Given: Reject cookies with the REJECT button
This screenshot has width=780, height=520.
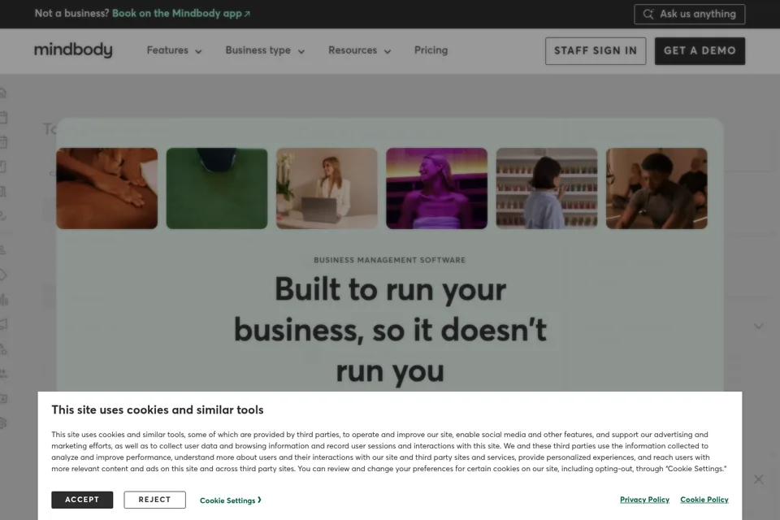Looking at the screenshot, I should click(154, 500).
